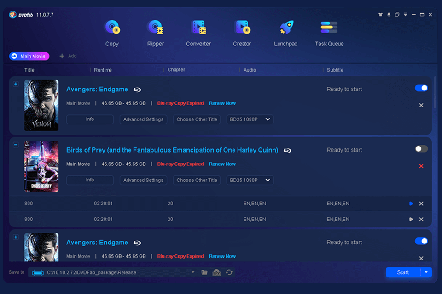This screenshot has height=294, width=442.
Task: Switch to the Main Movie tab
Action: point(29,56)
